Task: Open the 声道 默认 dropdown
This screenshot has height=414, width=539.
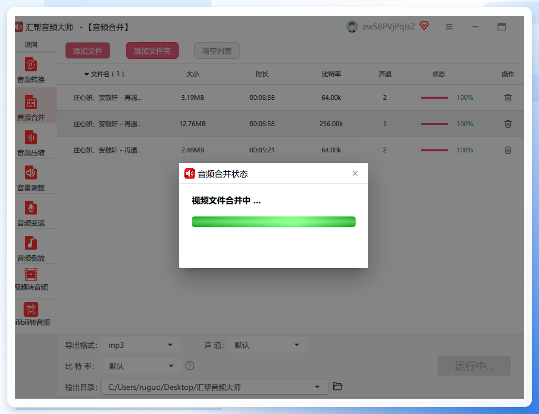Action: click(268, 345)
